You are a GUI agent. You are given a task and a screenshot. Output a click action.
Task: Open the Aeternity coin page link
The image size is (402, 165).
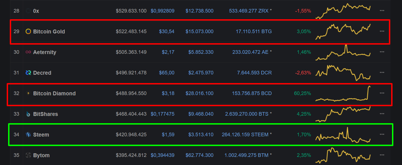pos(45,52)
